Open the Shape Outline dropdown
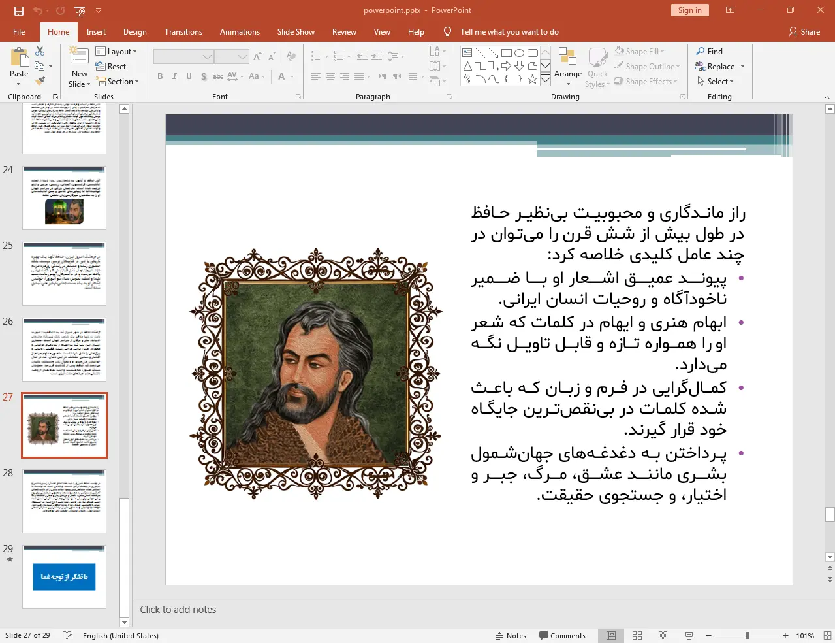The height and width of the screenshot is (643, 835). [x=647, y=66]
